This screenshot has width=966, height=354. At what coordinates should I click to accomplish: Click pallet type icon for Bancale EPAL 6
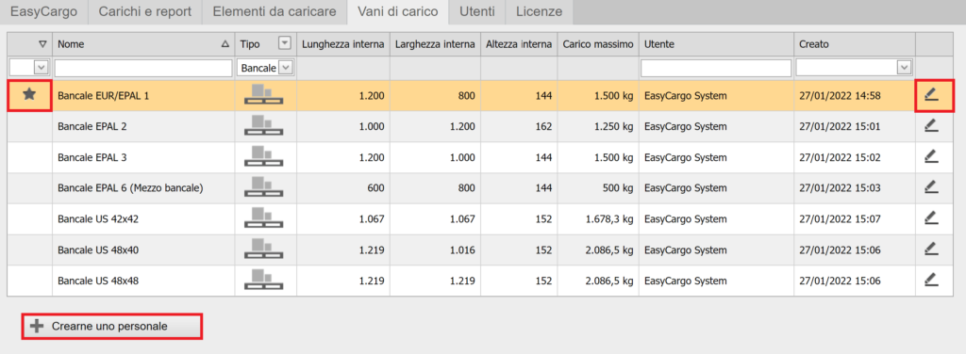click(264, 186)
